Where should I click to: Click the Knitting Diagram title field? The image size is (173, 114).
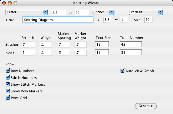click(x=58, y=20)
